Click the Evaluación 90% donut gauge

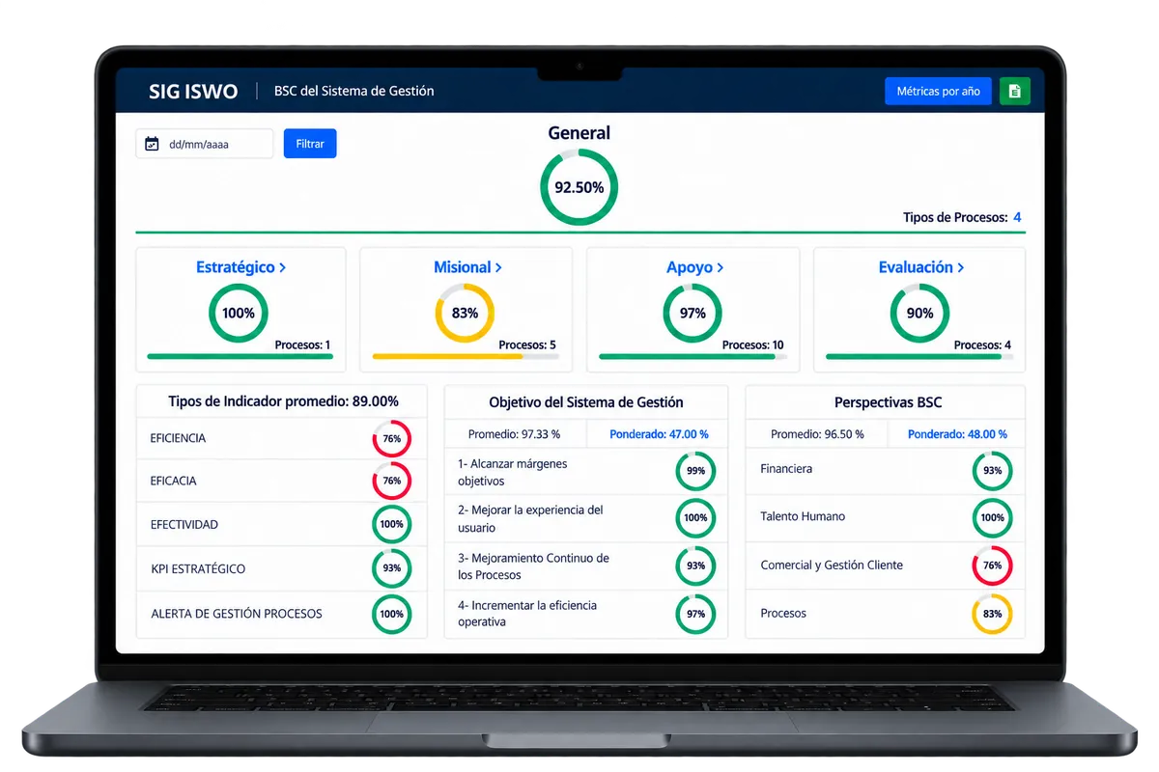tap(919, 313)
